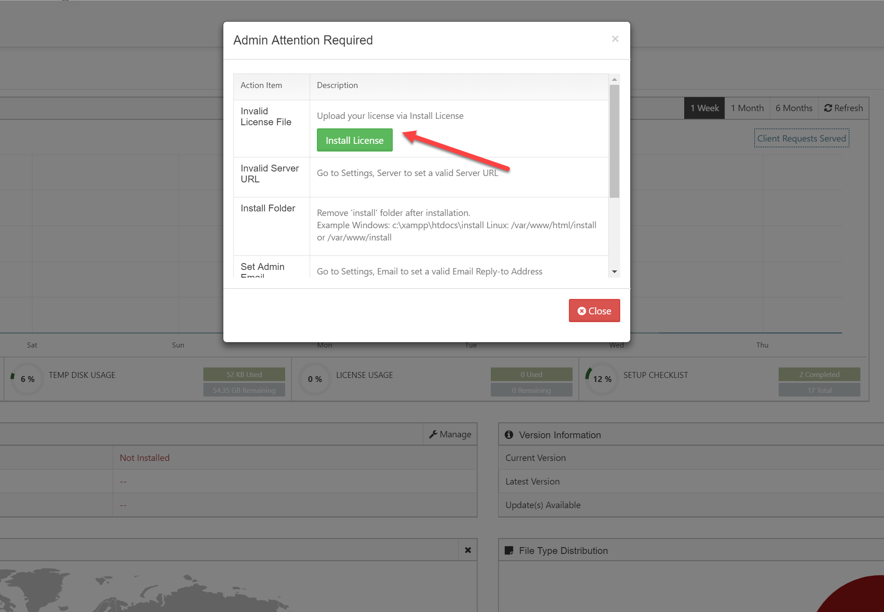Click the 6 % temp disk gauge
Screen dimensions: 884x612
click(27, 379)
